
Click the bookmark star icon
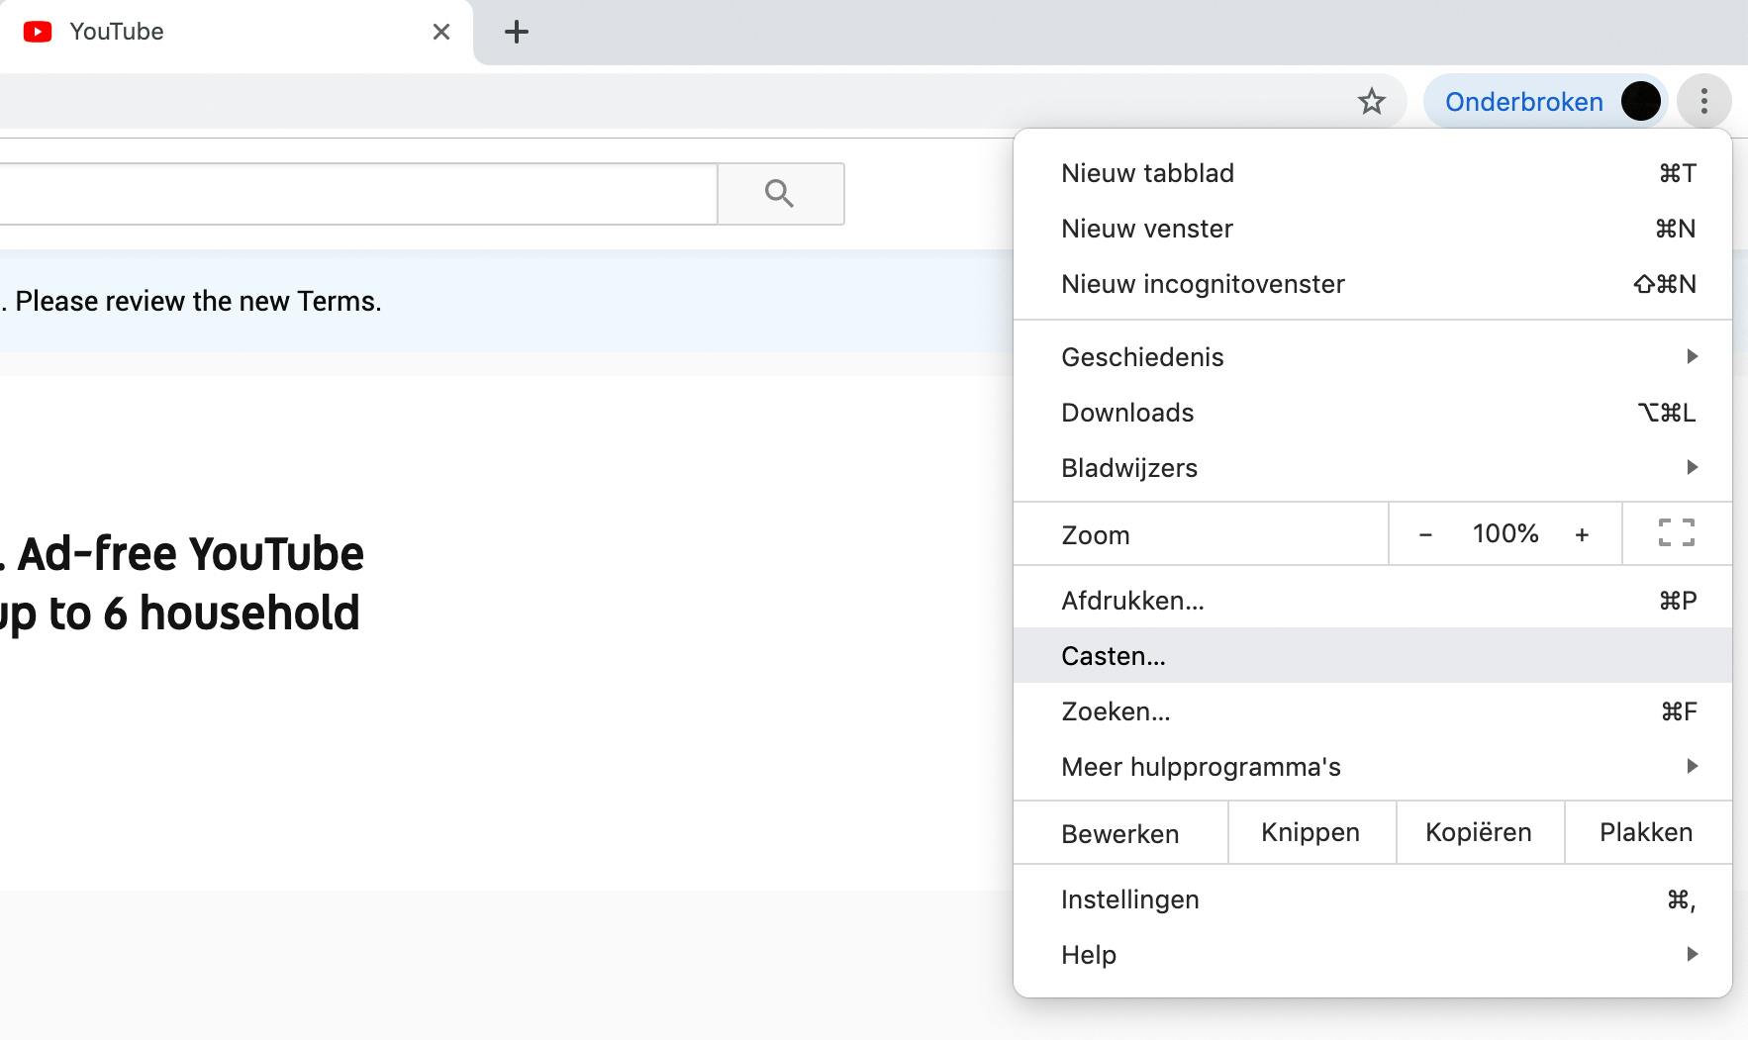pyautogui.click(x=1371, y=101)
